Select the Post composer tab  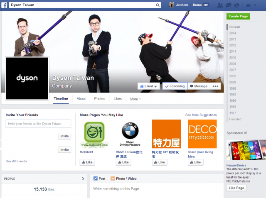99,178
